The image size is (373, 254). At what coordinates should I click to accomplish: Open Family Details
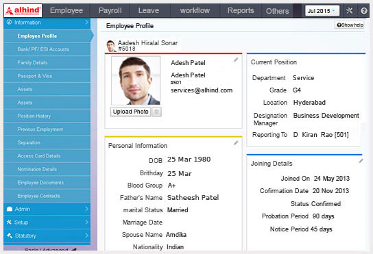coord(47,62)
